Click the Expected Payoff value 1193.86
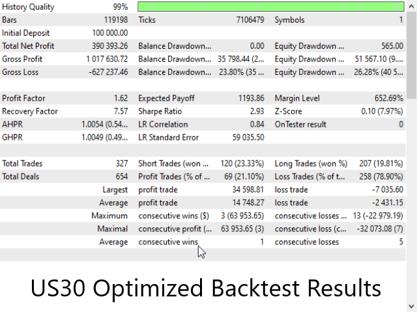 click(251, 98)
